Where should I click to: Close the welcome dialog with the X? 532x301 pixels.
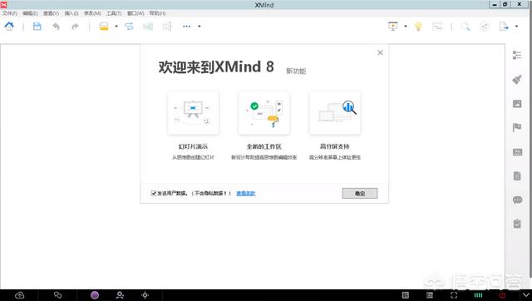coord(381,52)
